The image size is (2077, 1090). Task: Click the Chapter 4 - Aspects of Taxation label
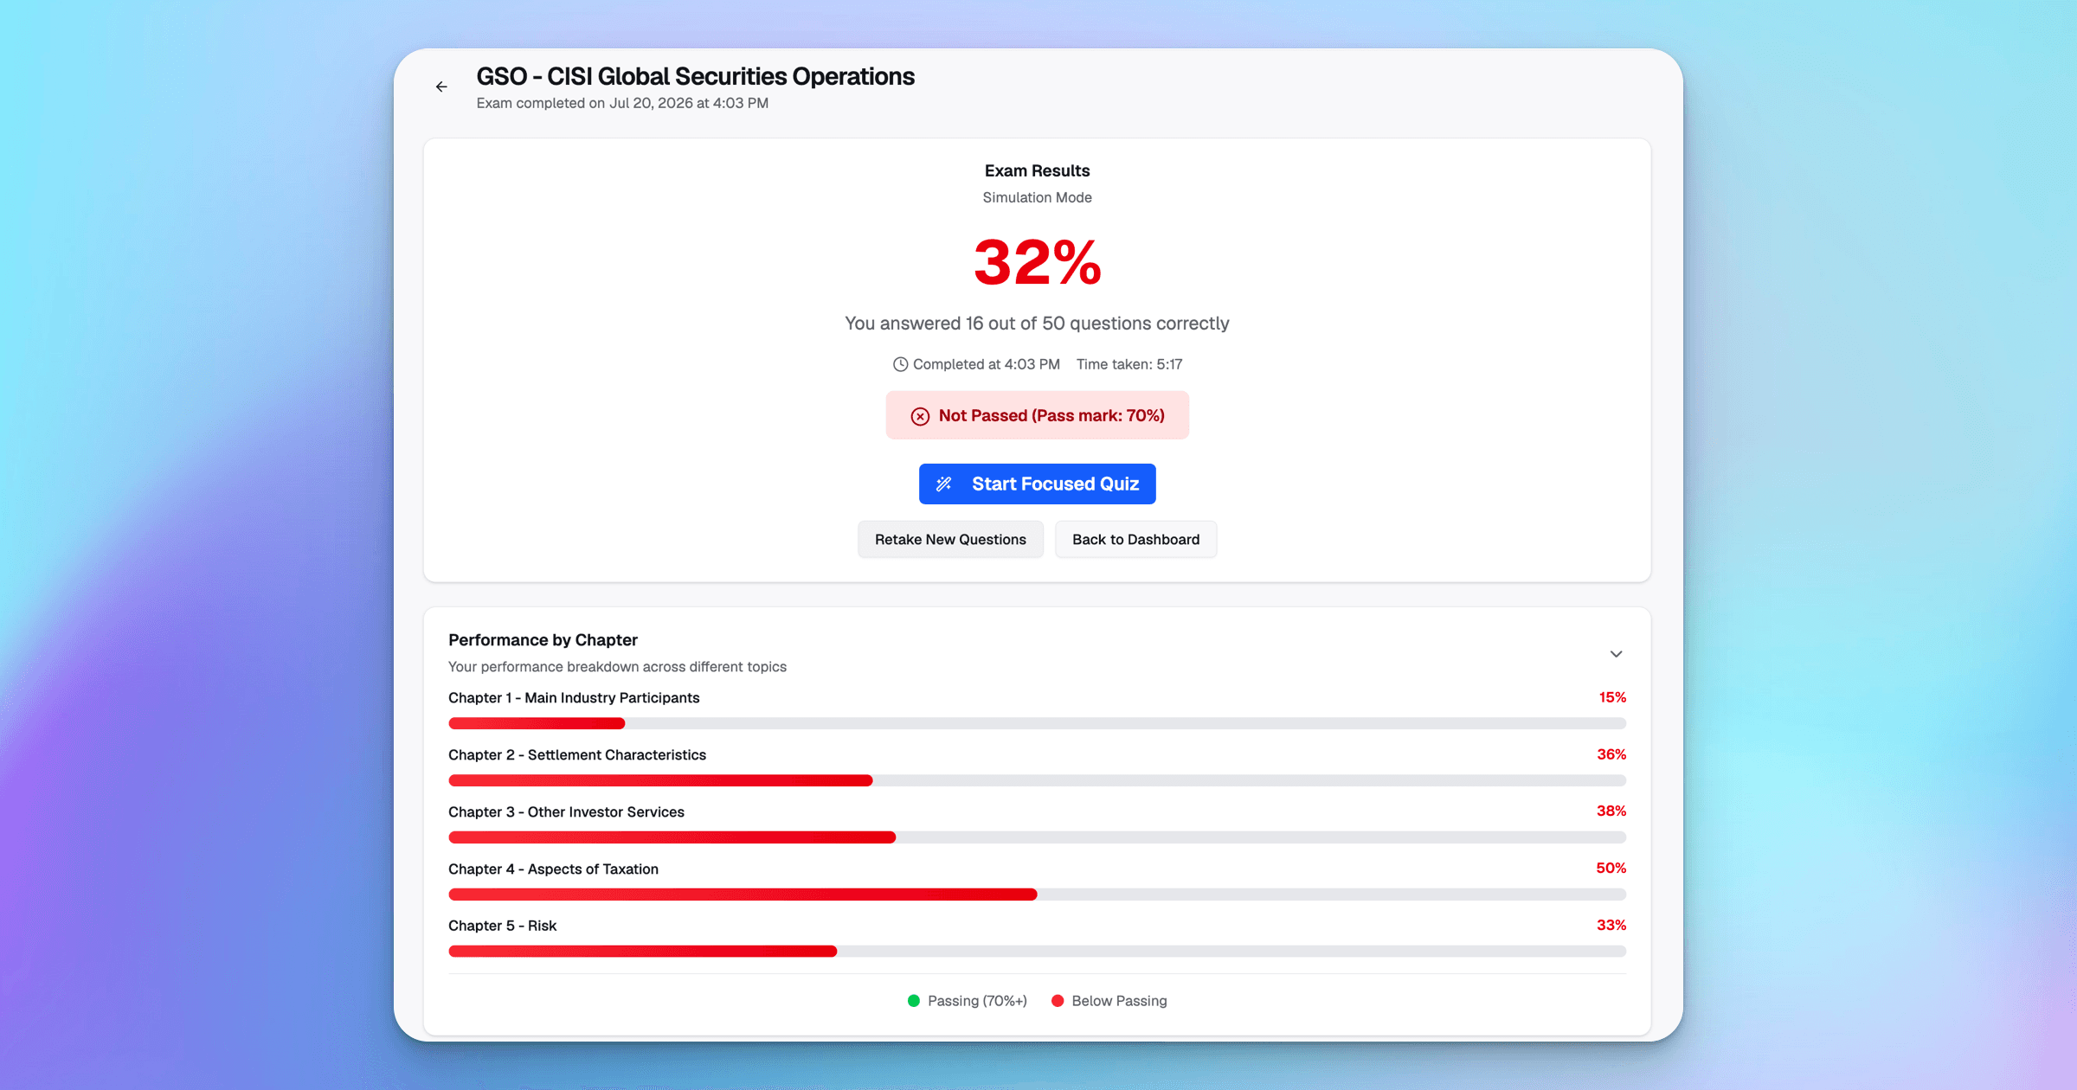pos(553,869)
